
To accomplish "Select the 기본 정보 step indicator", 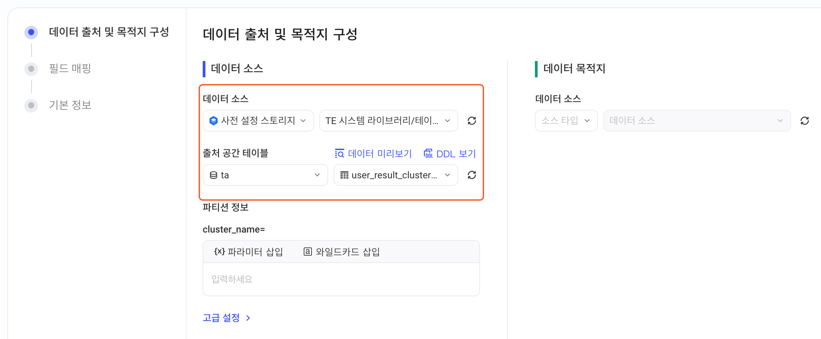I will (x=31, y=105).
